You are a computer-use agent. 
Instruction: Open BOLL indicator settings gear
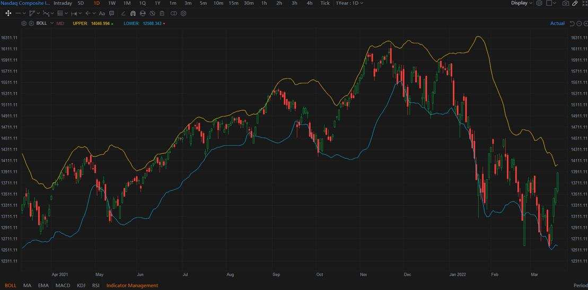click(24, 23)
